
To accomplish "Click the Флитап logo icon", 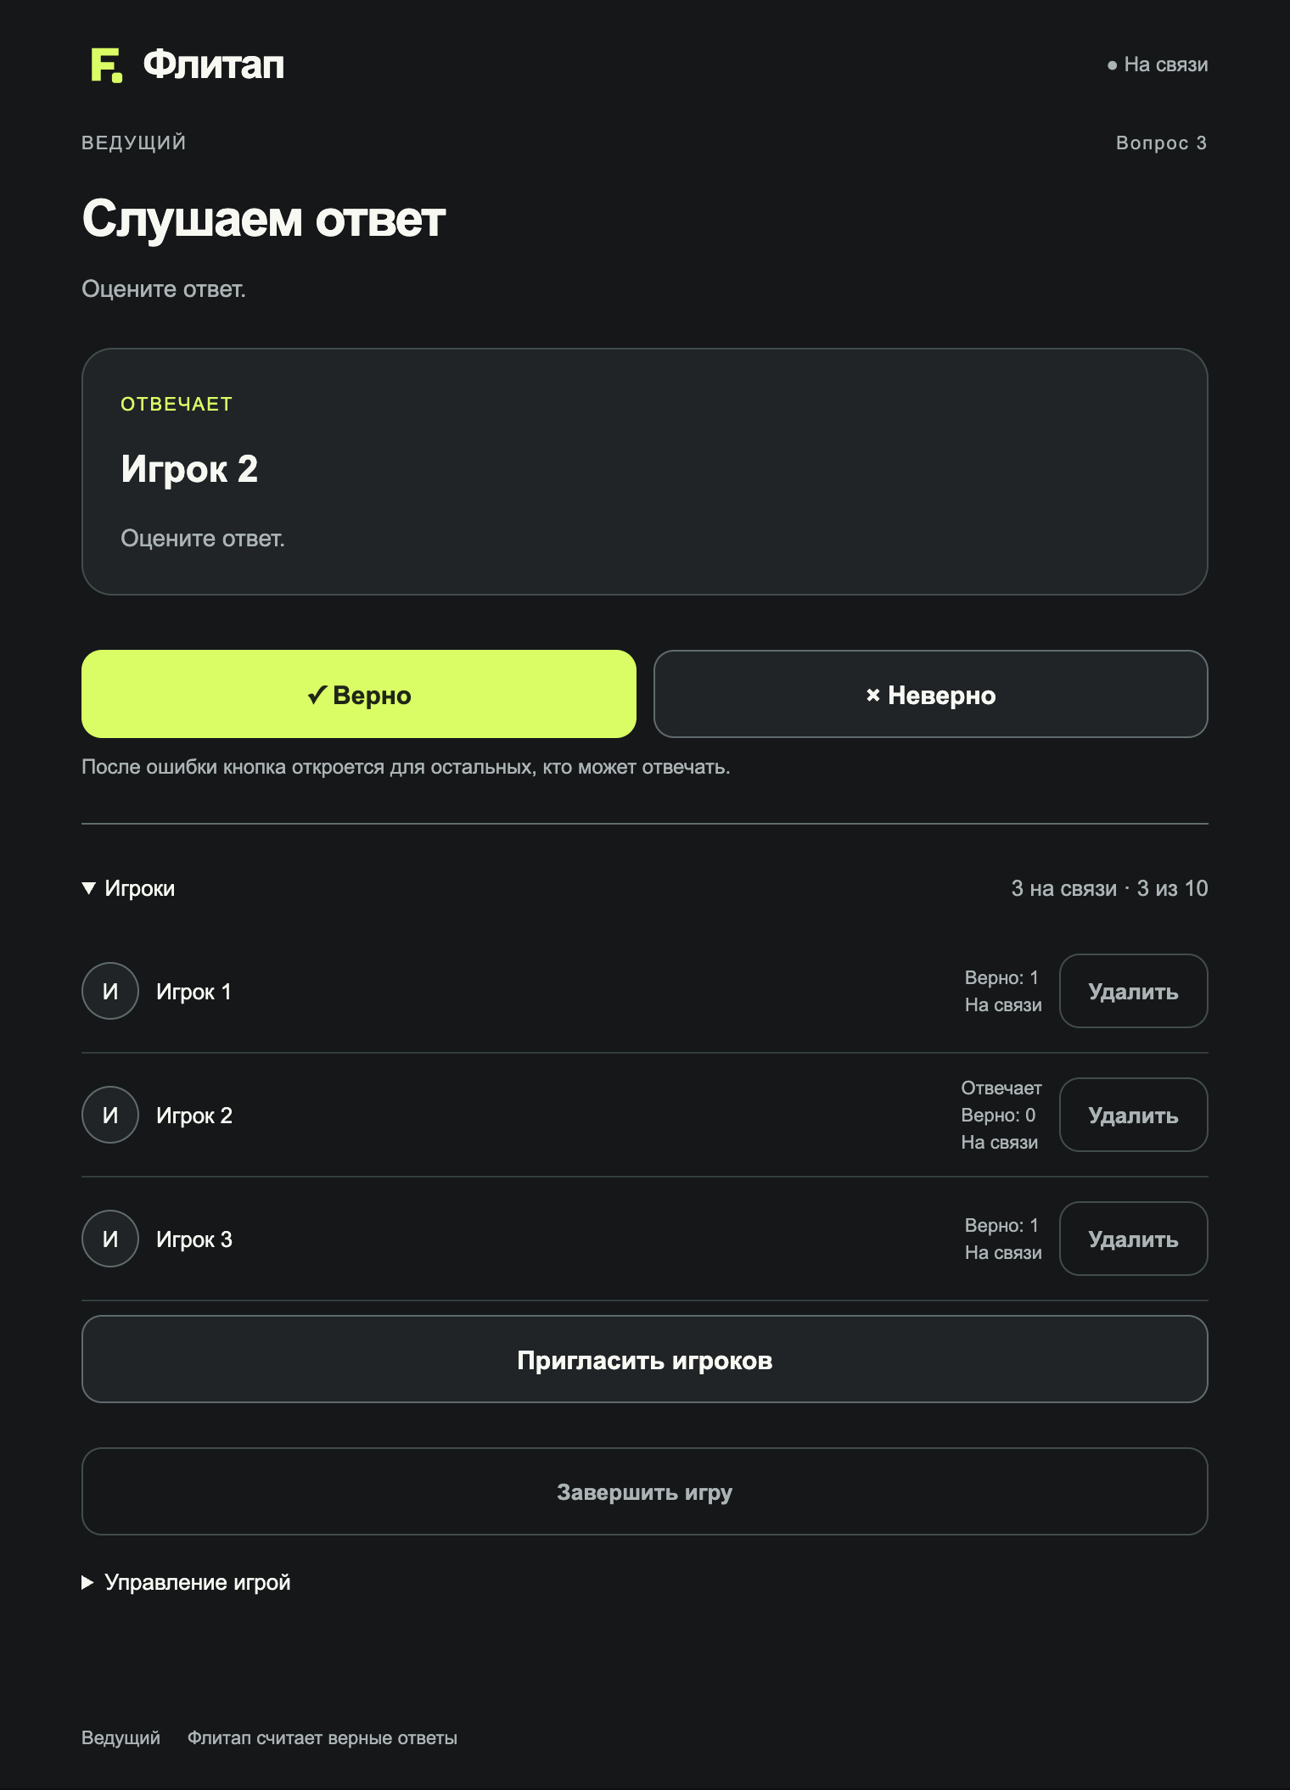I will pos(107,65).
